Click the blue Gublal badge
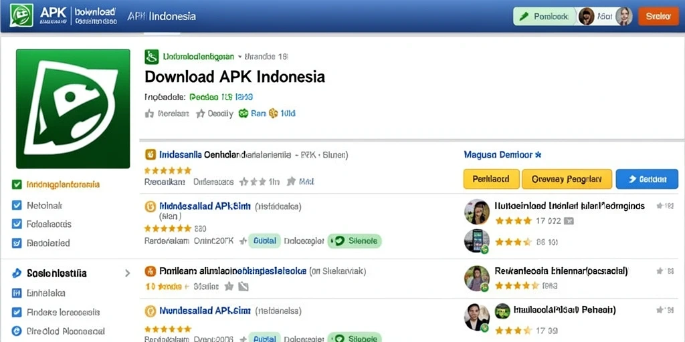 [264, 240]
